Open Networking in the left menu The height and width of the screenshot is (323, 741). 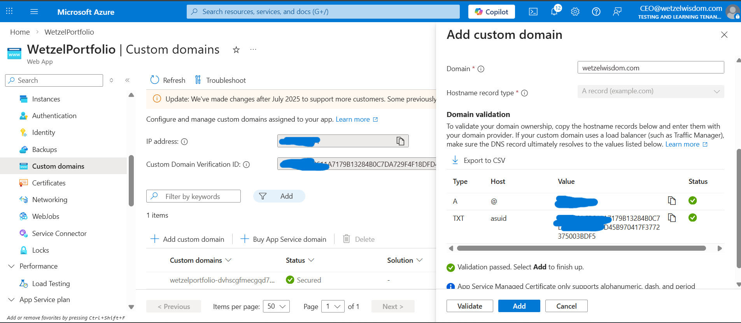tap(49, 200)
